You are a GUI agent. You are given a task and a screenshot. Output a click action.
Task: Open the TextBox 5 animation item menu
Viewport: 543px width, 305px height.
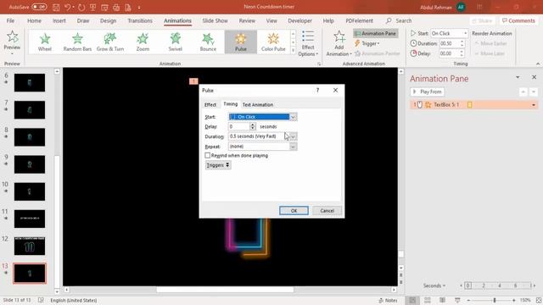(534, 105)
